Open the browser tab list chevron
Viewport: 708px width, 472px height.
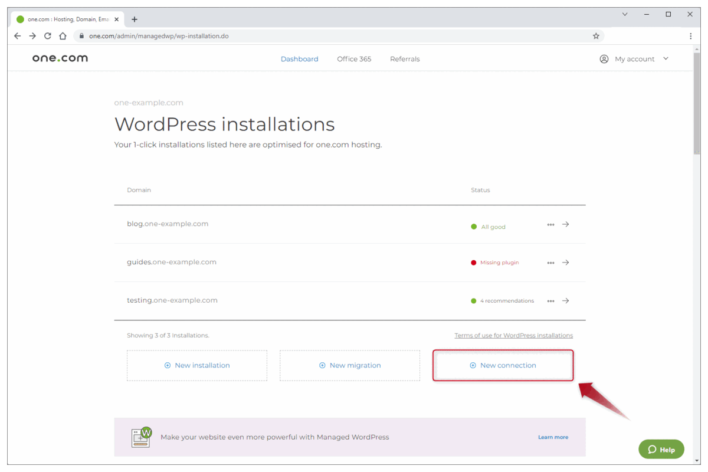click(x=624, y=14)
